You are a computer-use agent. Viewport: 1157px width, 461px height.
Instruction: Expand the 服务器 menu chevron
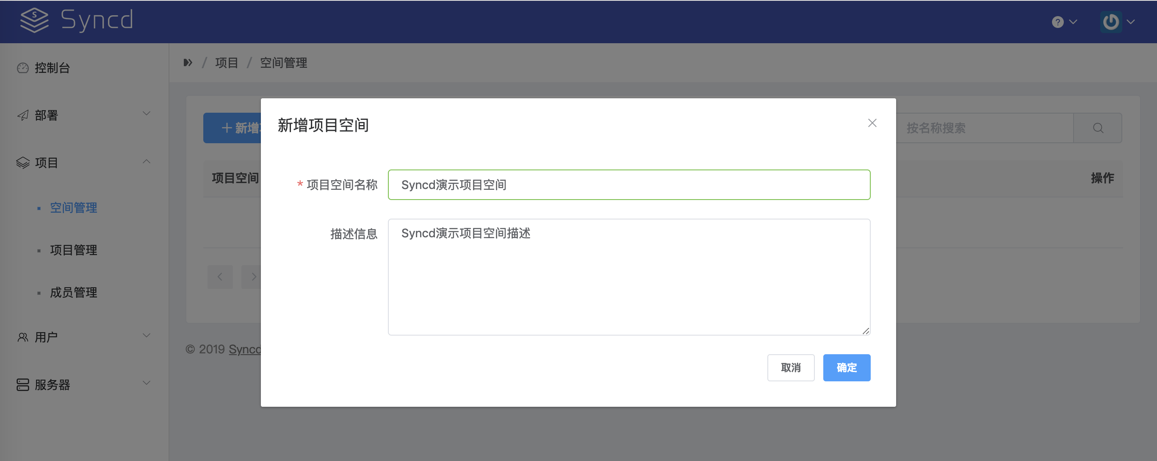tap(147, 383)
